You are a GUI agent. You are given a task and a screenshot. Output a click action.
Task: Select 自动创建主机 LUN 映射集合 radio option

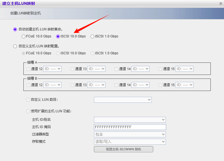pos(15,29)
